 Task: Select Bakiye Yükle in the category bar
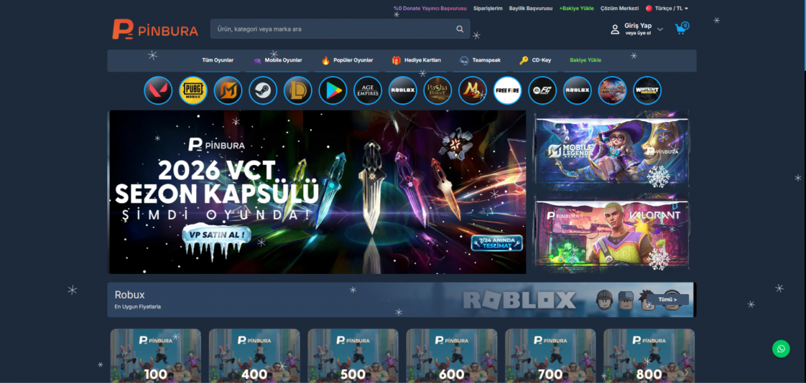585,60
